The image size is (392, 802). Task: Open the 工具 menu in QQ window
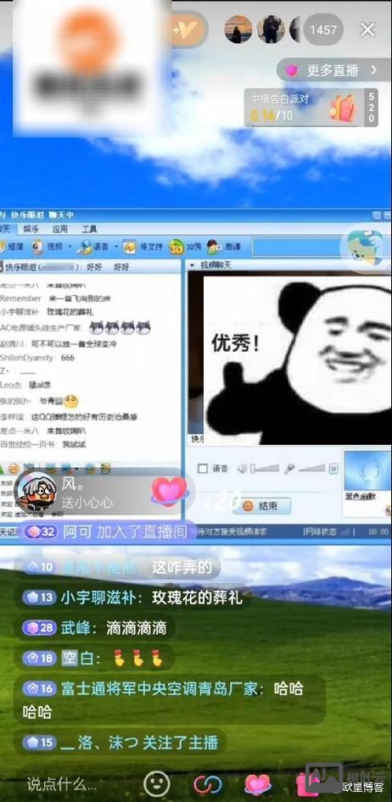89,229
